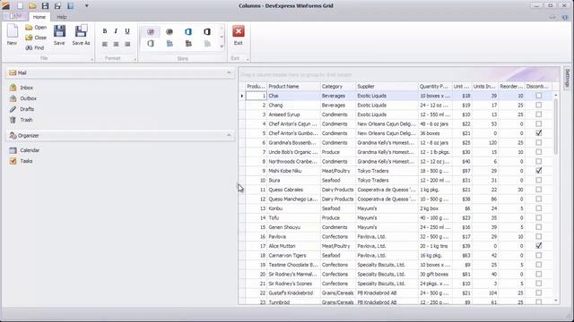Image resolution: width=574 pixels, height=322 pixels.
Task: Select the dark round skin icon
Action: [x=170, y=32]
